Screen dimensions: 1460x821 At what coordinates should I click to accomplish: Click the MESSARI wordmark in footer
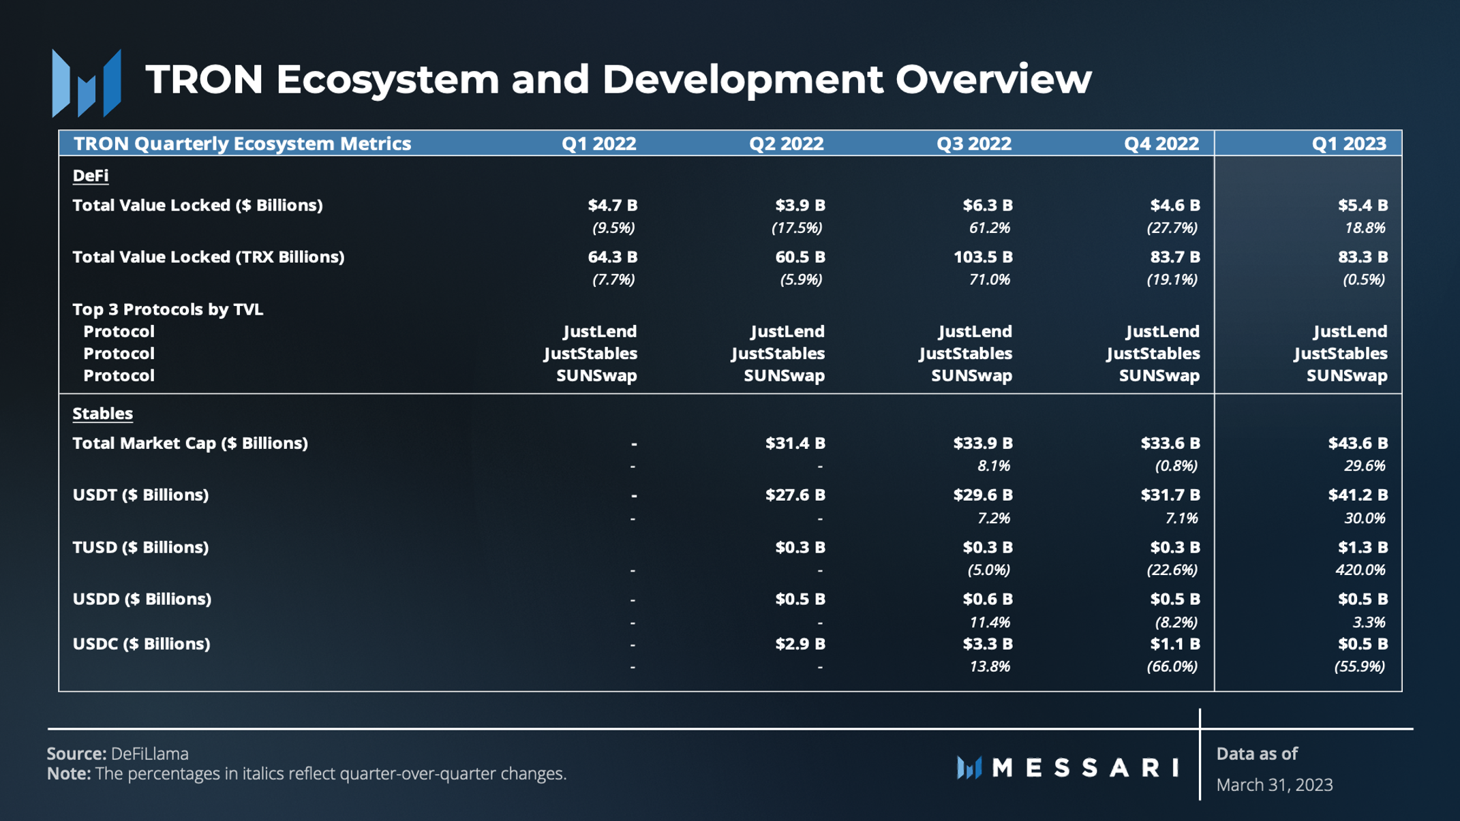1085,768
